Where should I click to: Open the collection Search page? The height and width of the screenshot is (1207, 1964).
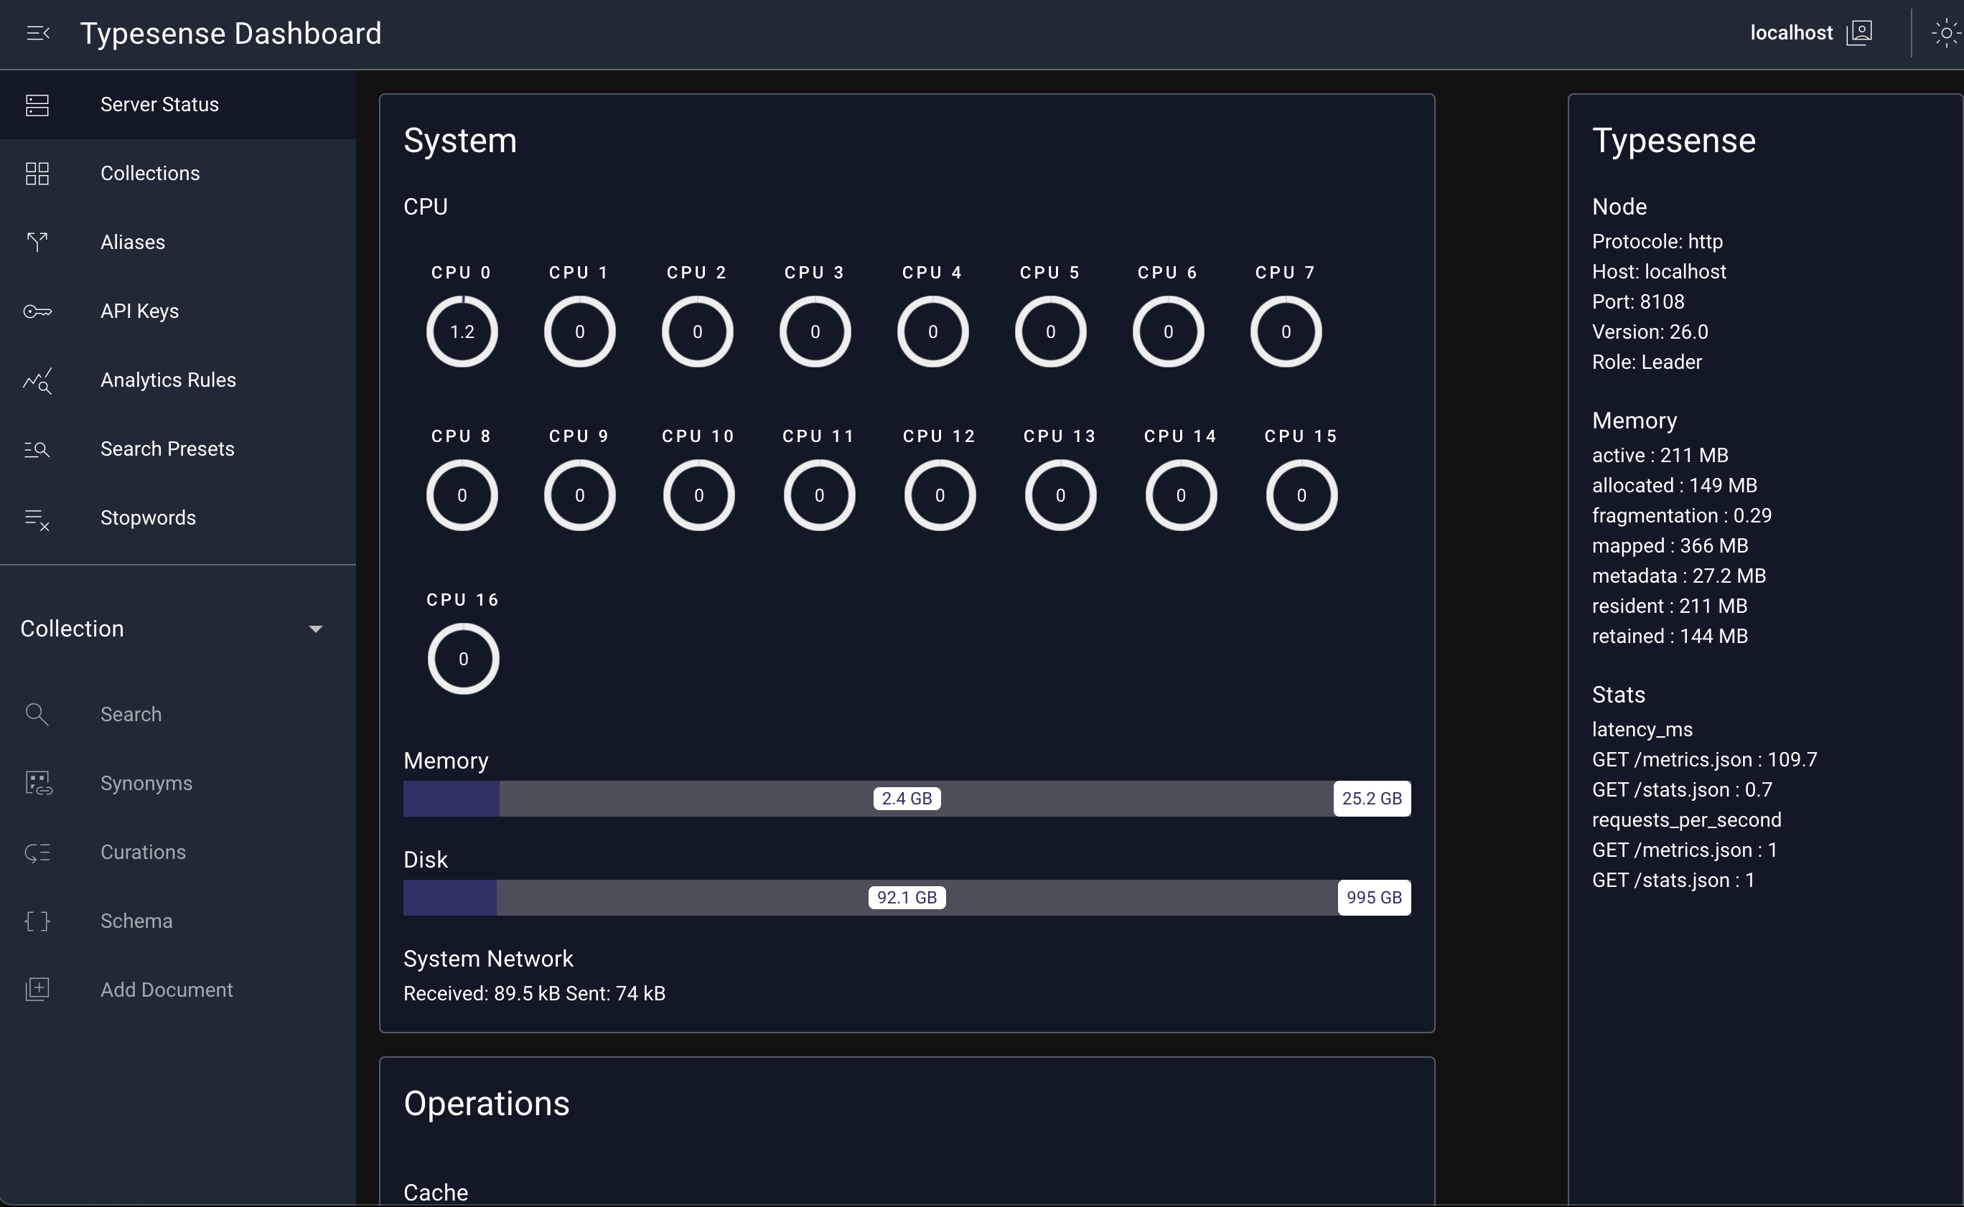point(177,715)
